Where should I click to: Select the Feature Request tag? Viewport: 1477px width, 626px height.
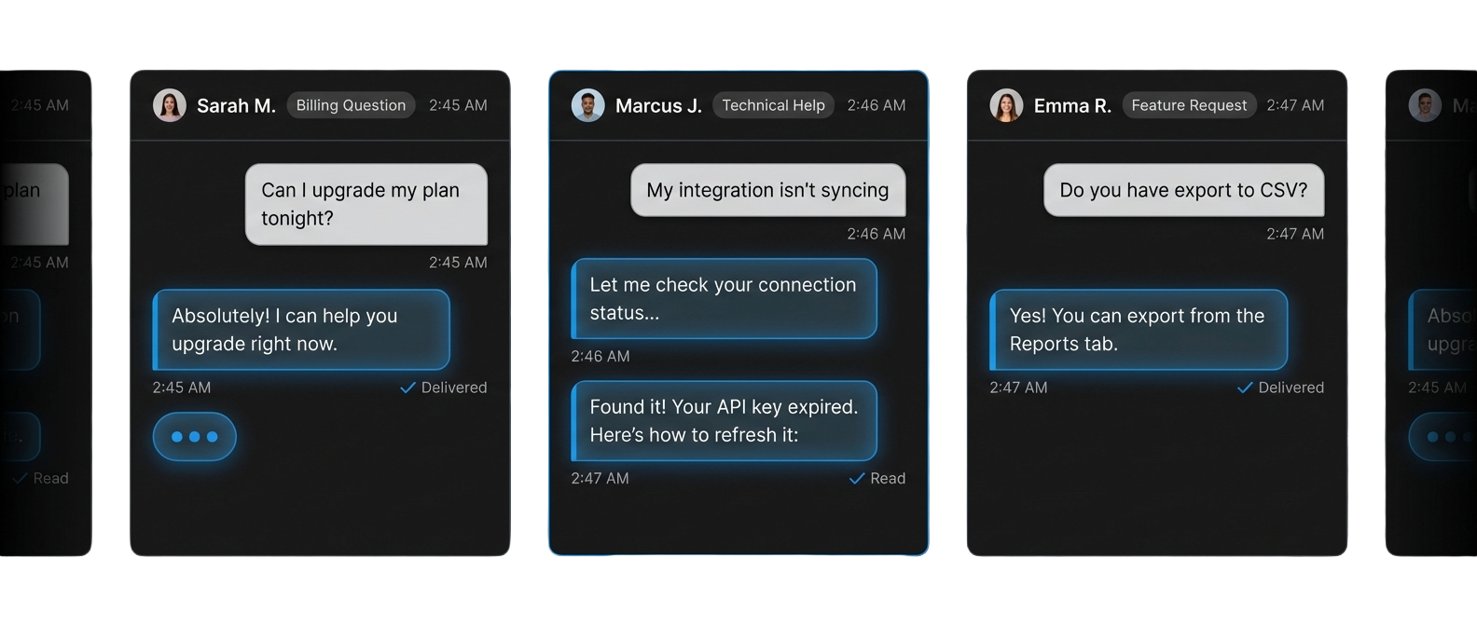[1189, 105]
